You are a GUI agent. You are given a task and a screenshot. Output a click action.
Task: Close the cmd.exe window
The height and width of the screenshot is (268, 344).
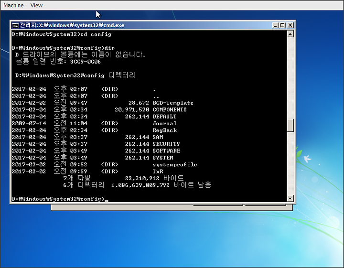coord(290,25)
